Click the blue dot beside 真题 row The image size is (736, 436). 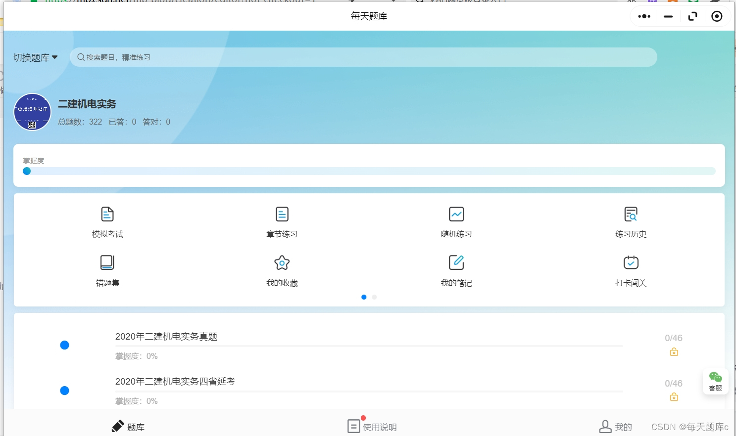(x=64, y=345)
